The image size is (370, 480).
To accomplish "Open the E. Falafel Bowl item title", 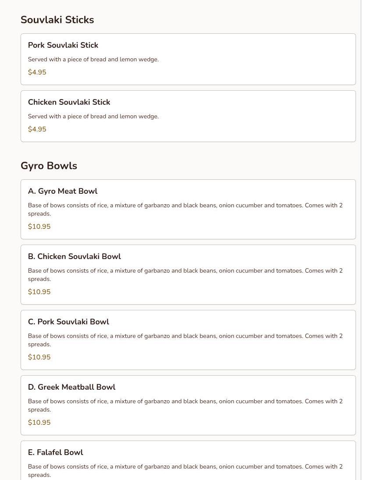I will point(55,453).
